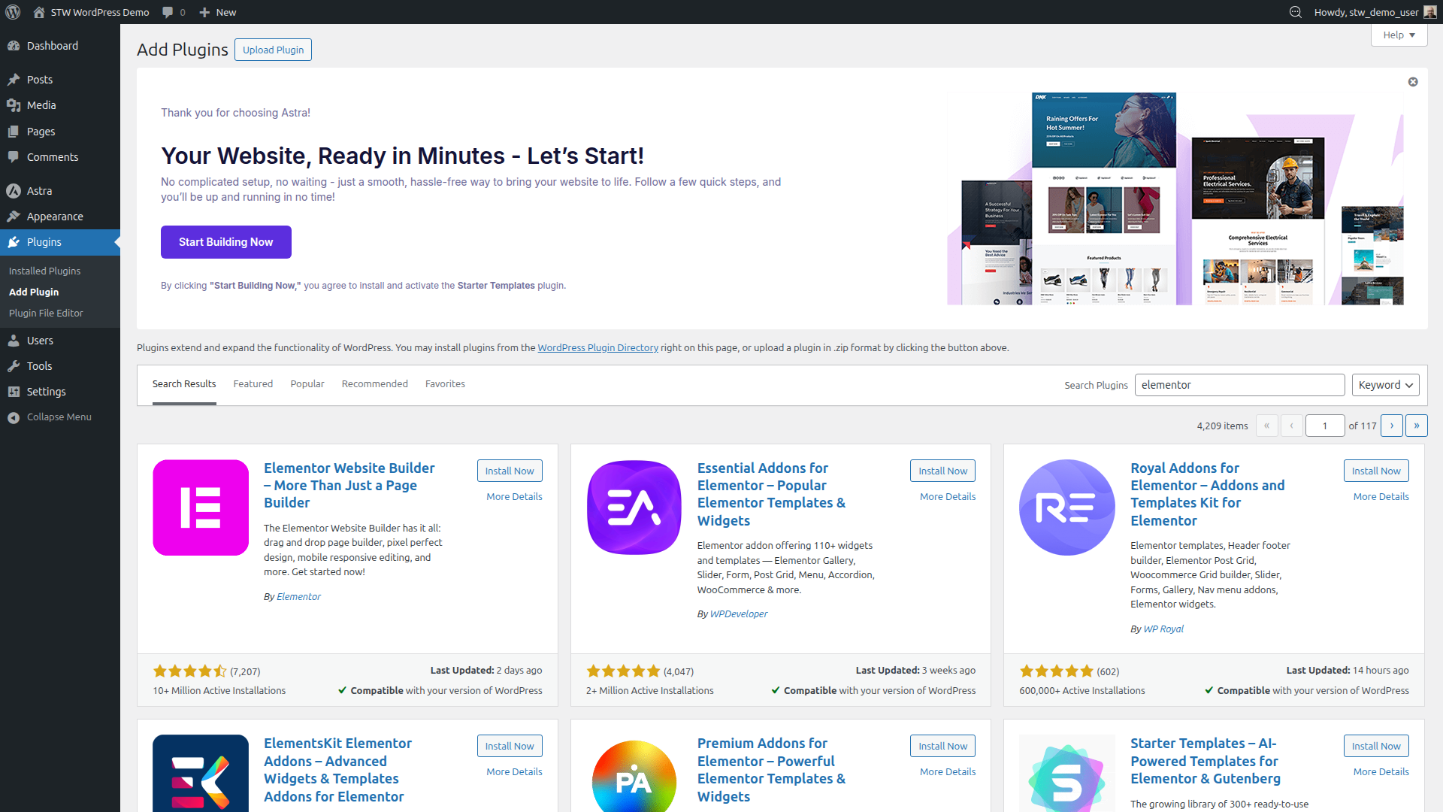The height and width of the screenshot is (812, 1443).
Task: Click the Tools wrench icon
Action: coord(14,366)
